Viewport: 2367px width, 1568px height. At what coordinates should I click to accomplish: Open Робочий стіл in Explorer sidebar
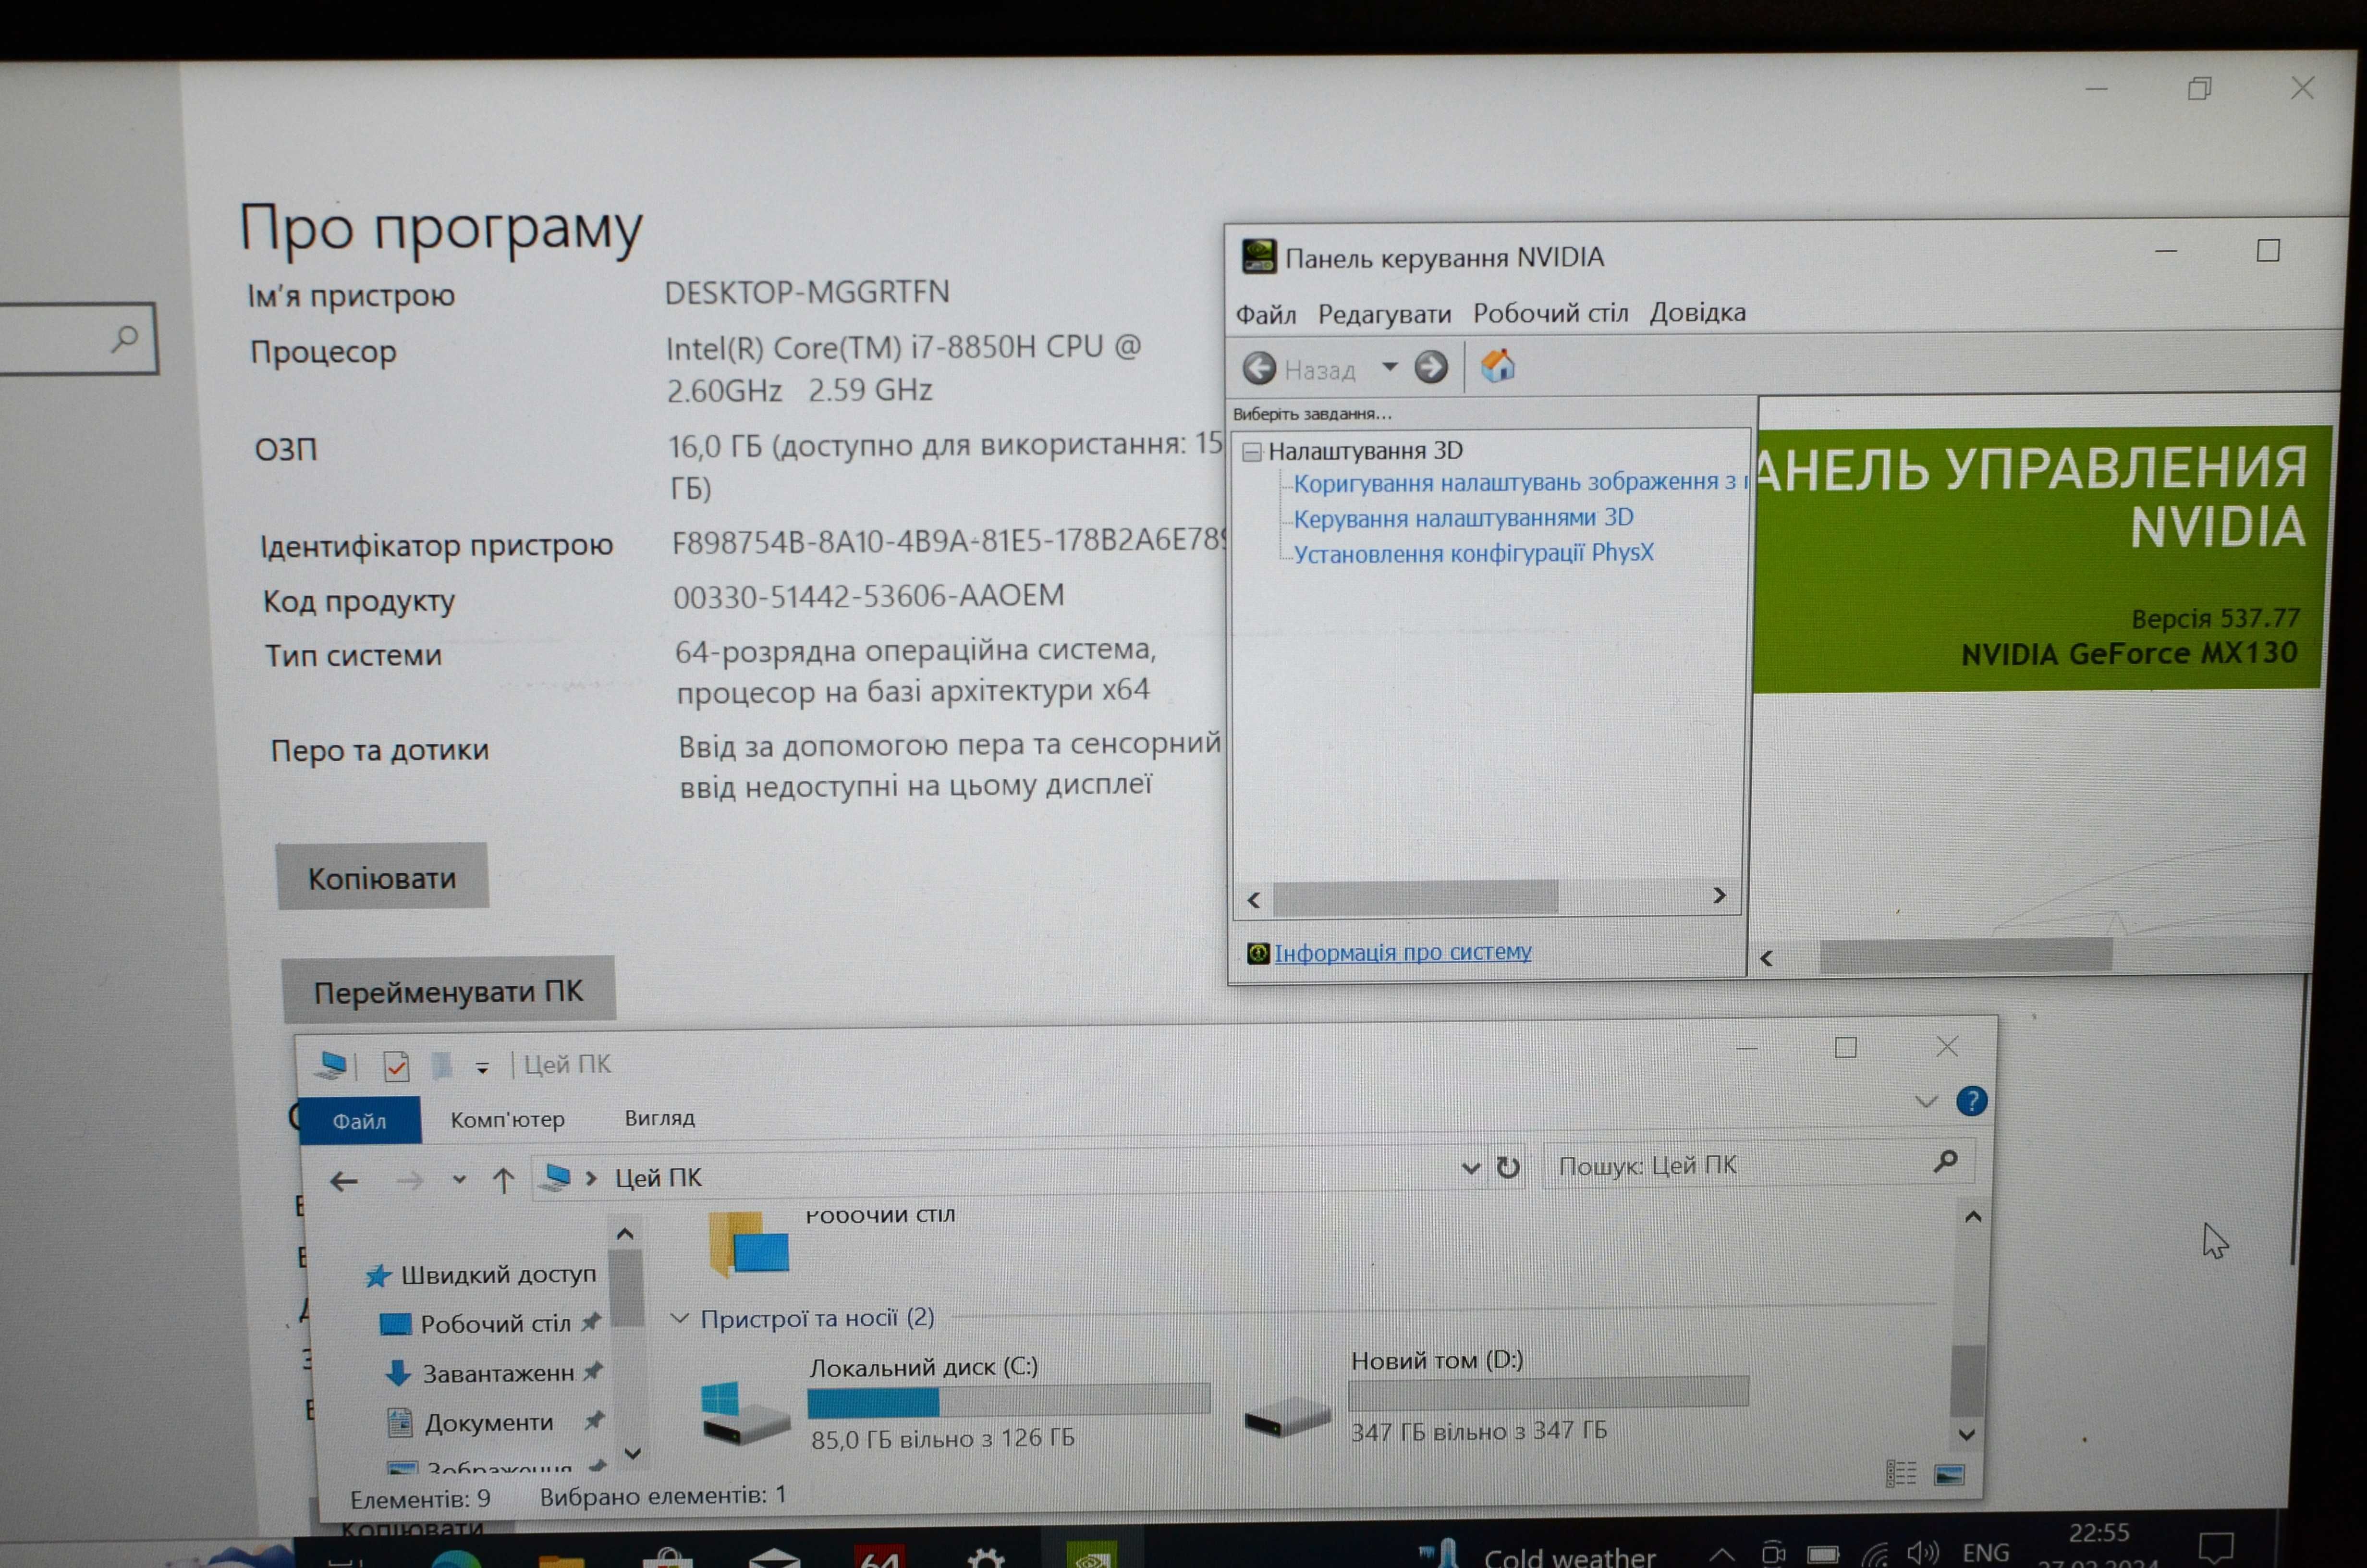476,1324
